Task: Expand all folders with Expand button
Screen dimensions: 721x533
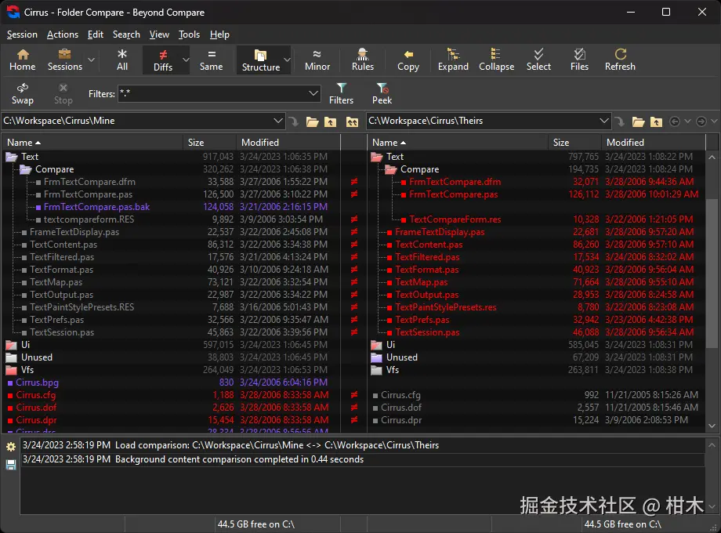Action: tap(453, 60)
